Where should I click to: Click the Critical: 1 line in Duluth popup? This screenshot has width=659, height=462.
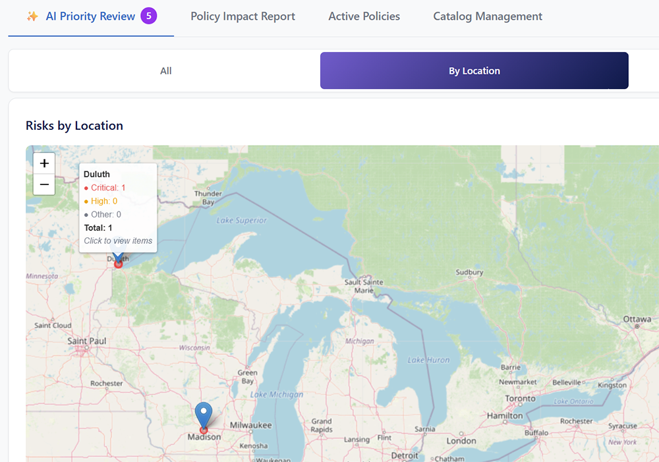[107, 188]
